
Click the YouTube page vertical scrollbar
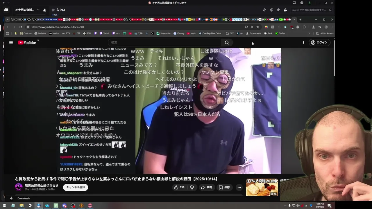coord(334,58)
